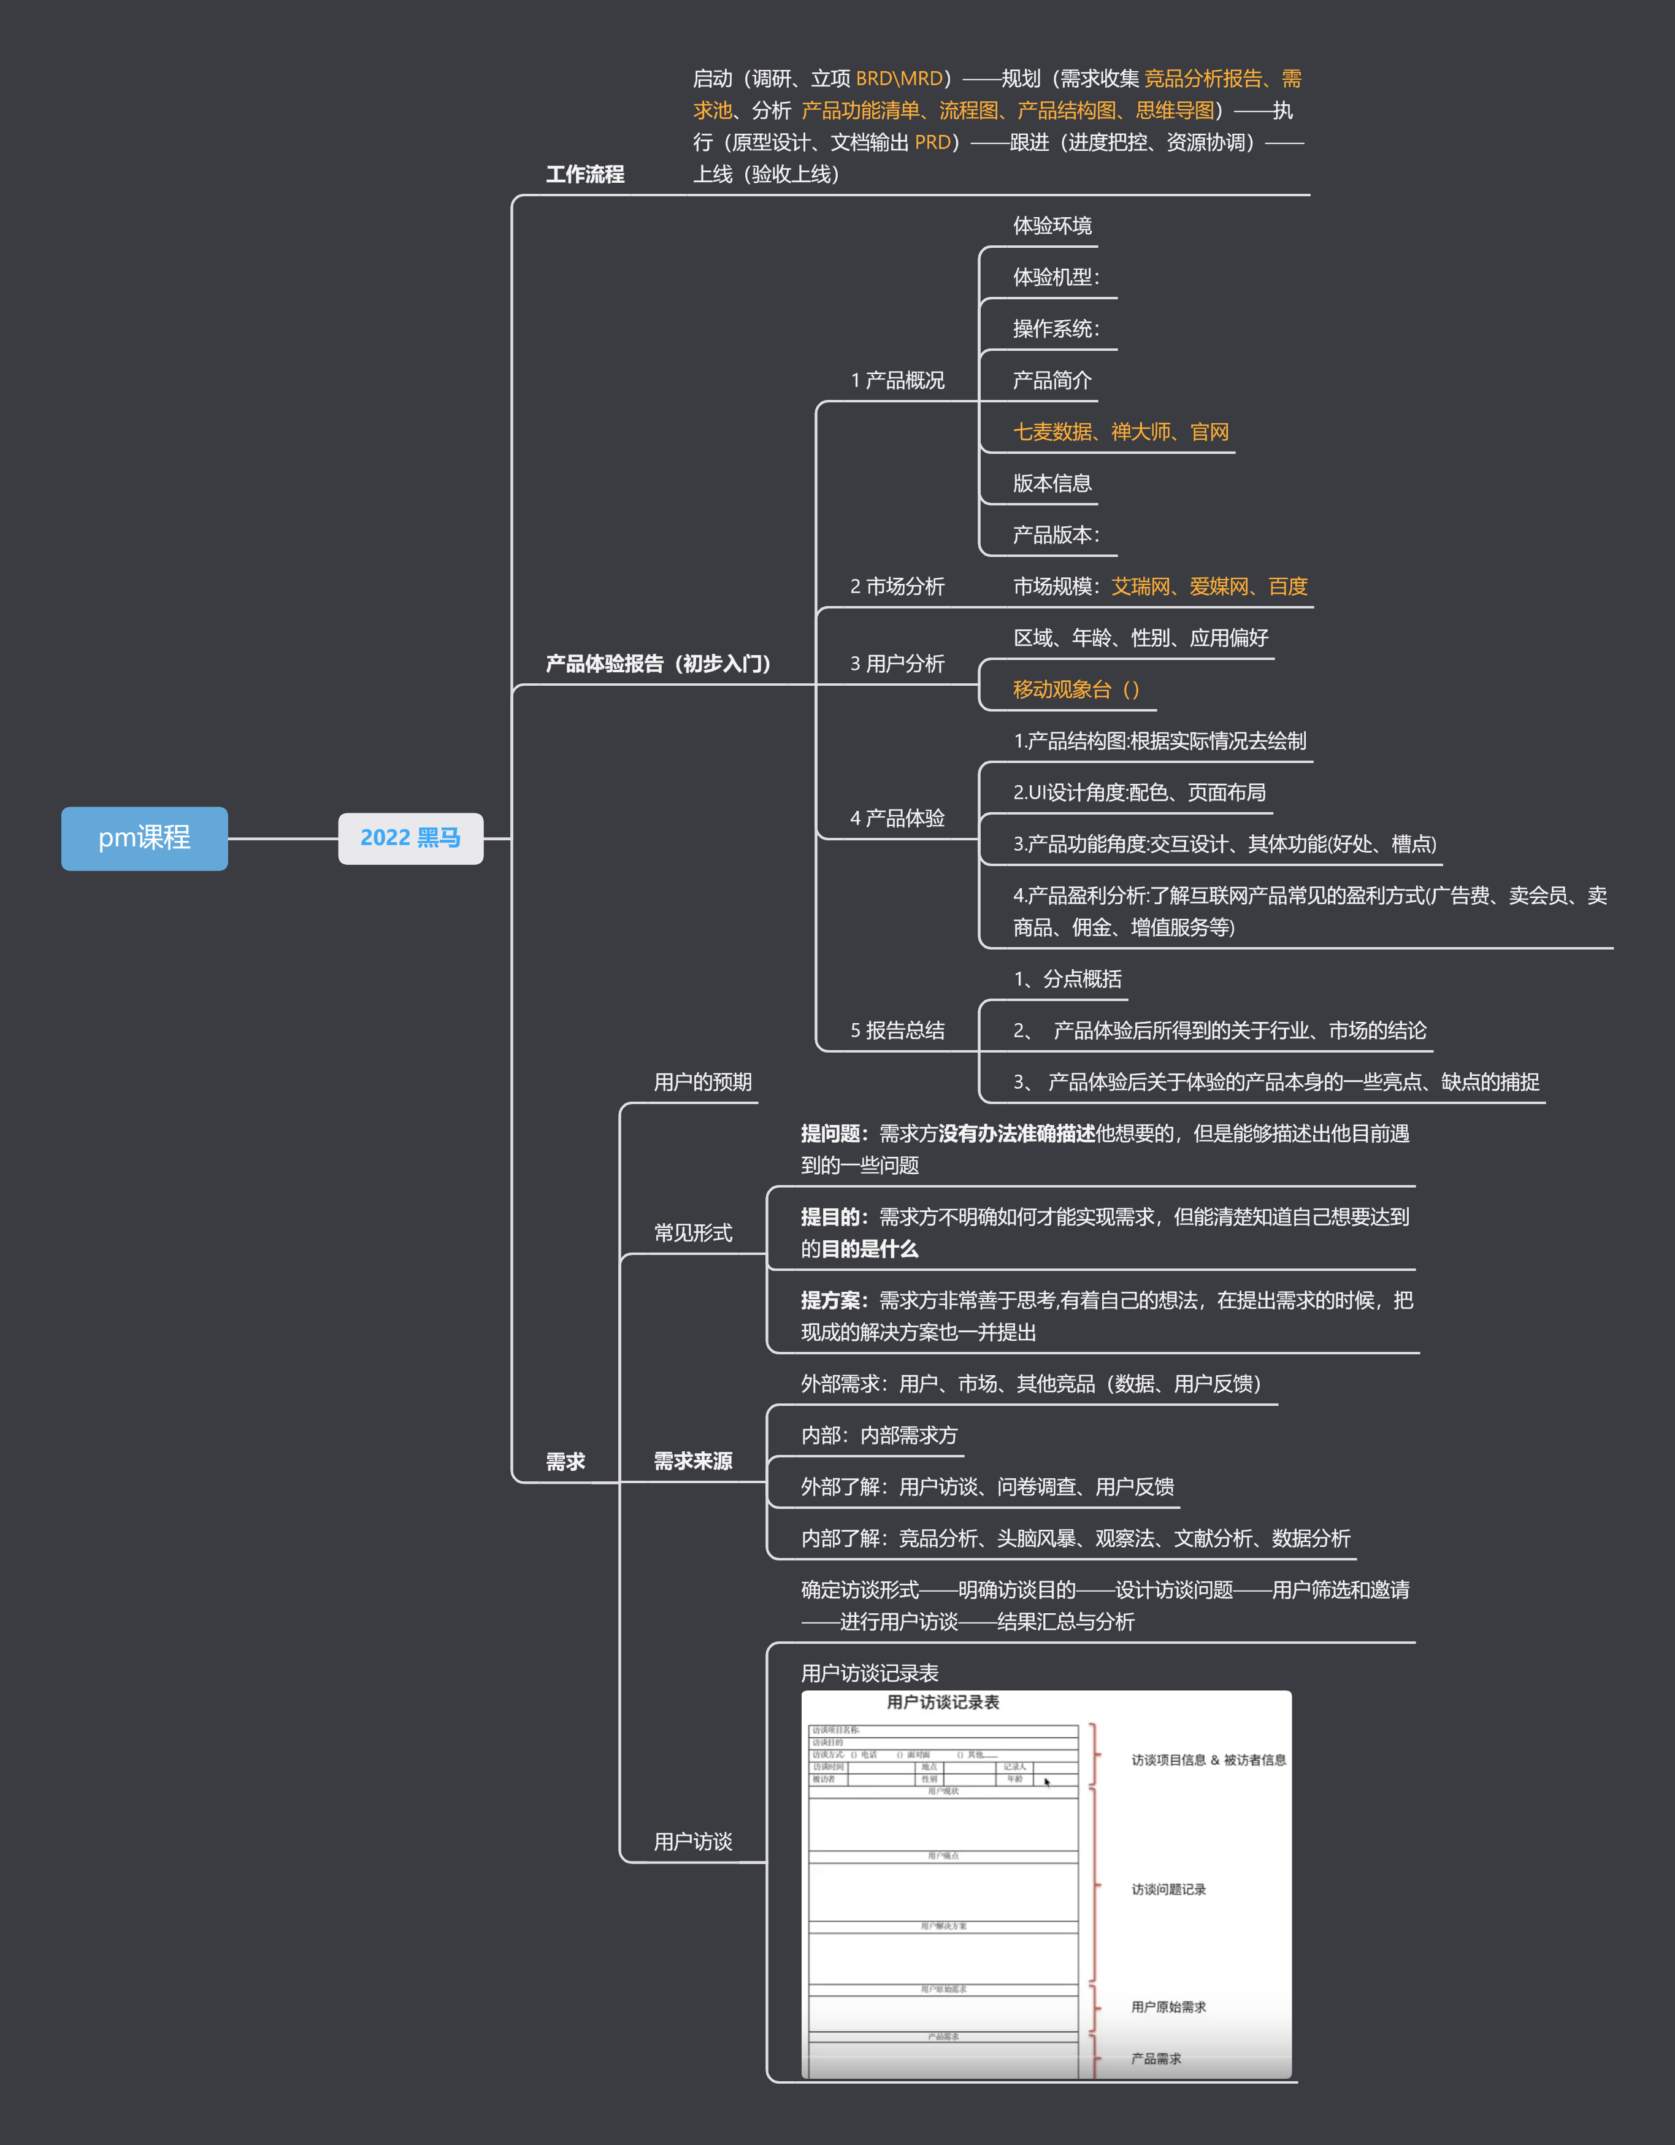This screenshot has height=2145, width=1675.
Task: Select the 外部了解 node
Action: 987,1486
